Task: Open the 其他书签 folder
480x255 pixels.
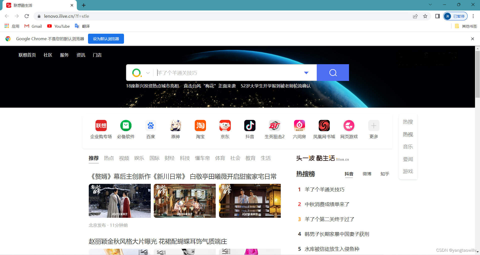Action: tap(466, 26)
